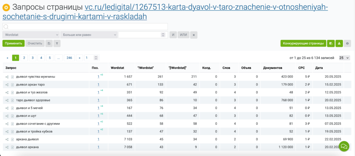Click document icon beside 'дьявол аркан таро'
This screenshot has height=156, width=355.
12,85
